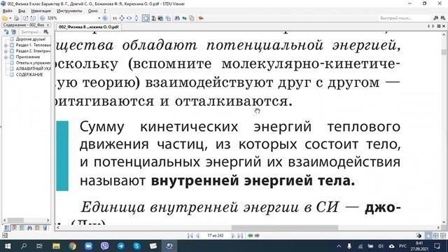The height and width of the screenshot is (252, 448).
Task: Expand the open file dropdown arrow
Action: coord(10,18)
